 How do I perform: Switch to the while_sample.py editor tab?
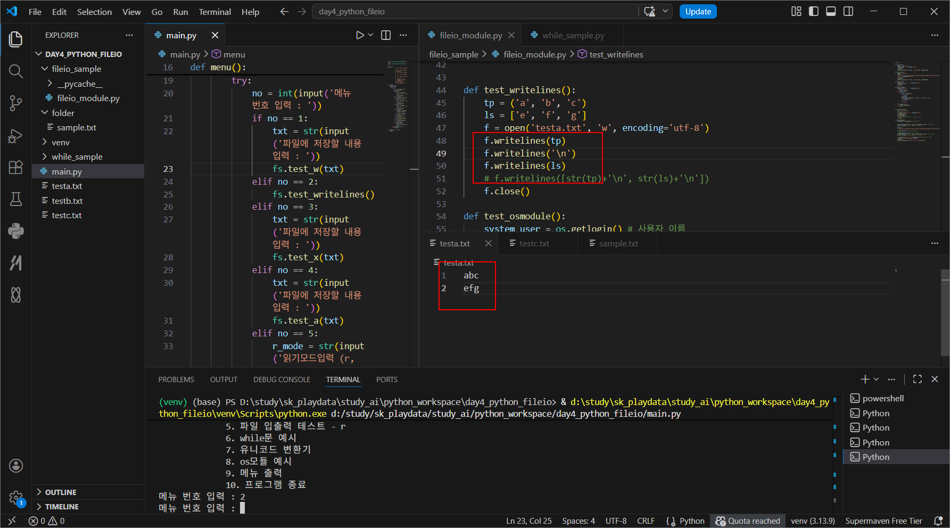(x=573, y=35)
